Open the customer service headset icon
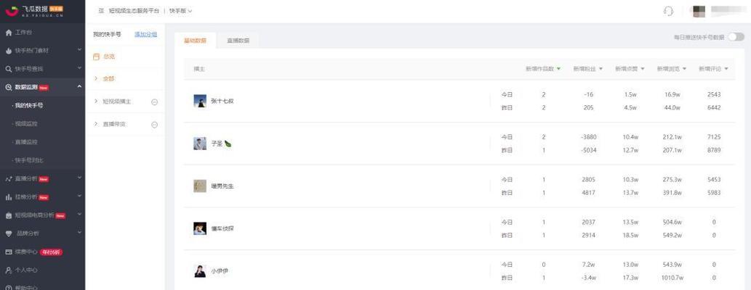 pos(669,11)
